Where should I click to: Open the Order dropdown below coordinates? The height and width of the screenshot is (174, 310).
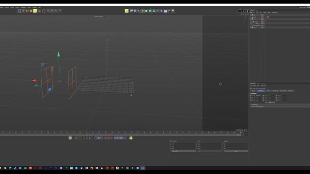tap(272, 102)
